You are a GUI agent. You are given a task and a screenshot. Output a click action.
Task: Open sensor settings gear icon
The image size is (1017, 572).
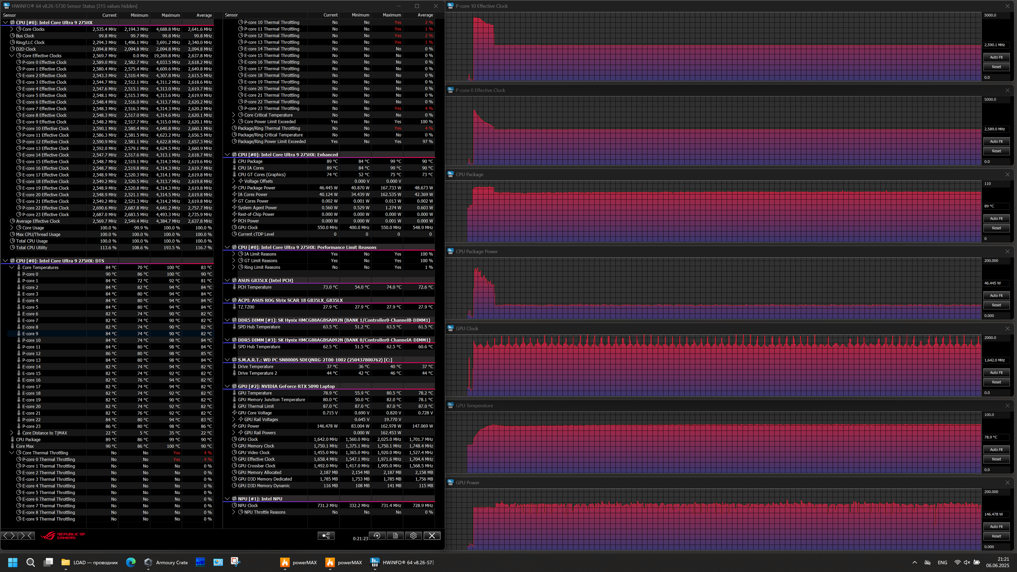tap(413, 536)
